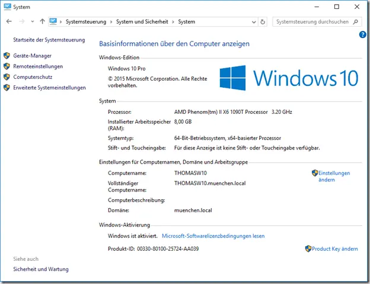370x284 pixels.
Task: Open the recent locations dropdown arrow
Action: pyautogui.click(x=33, y=22)
